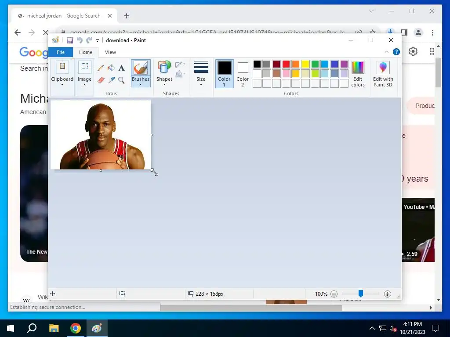The height and width of the screenshot is (337, 450).
Task: Open Chrome three-dot menu
Action: [x=432, y=32]
